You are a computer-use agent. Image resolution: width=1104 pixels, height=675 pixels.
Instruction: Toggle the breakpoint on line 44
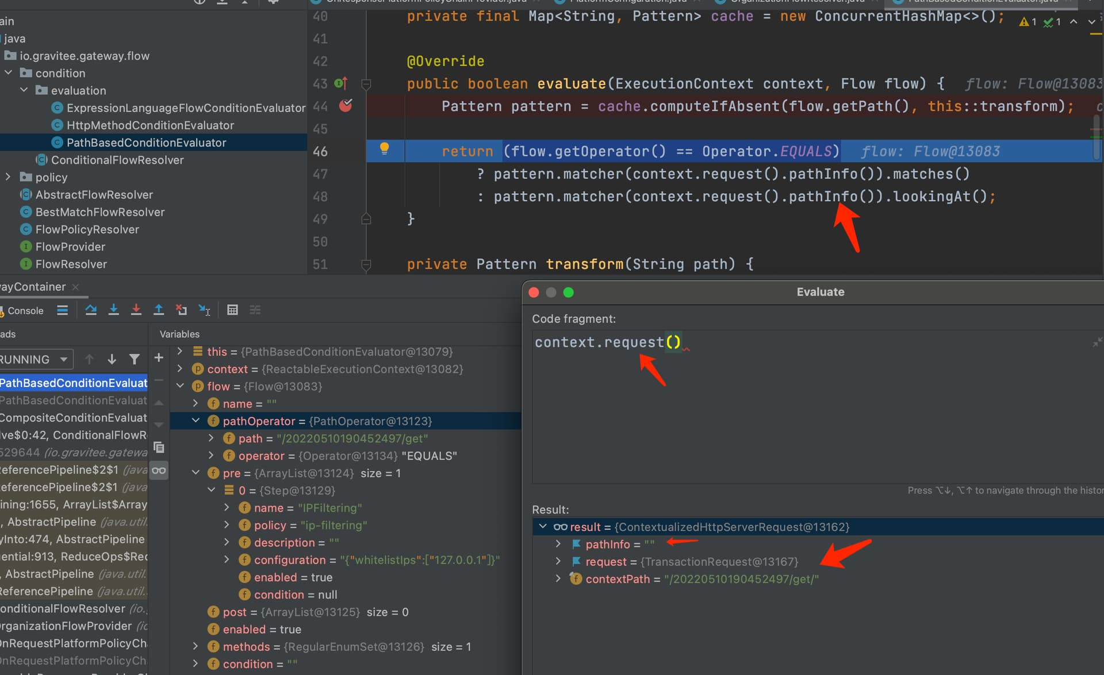(346, 106)
